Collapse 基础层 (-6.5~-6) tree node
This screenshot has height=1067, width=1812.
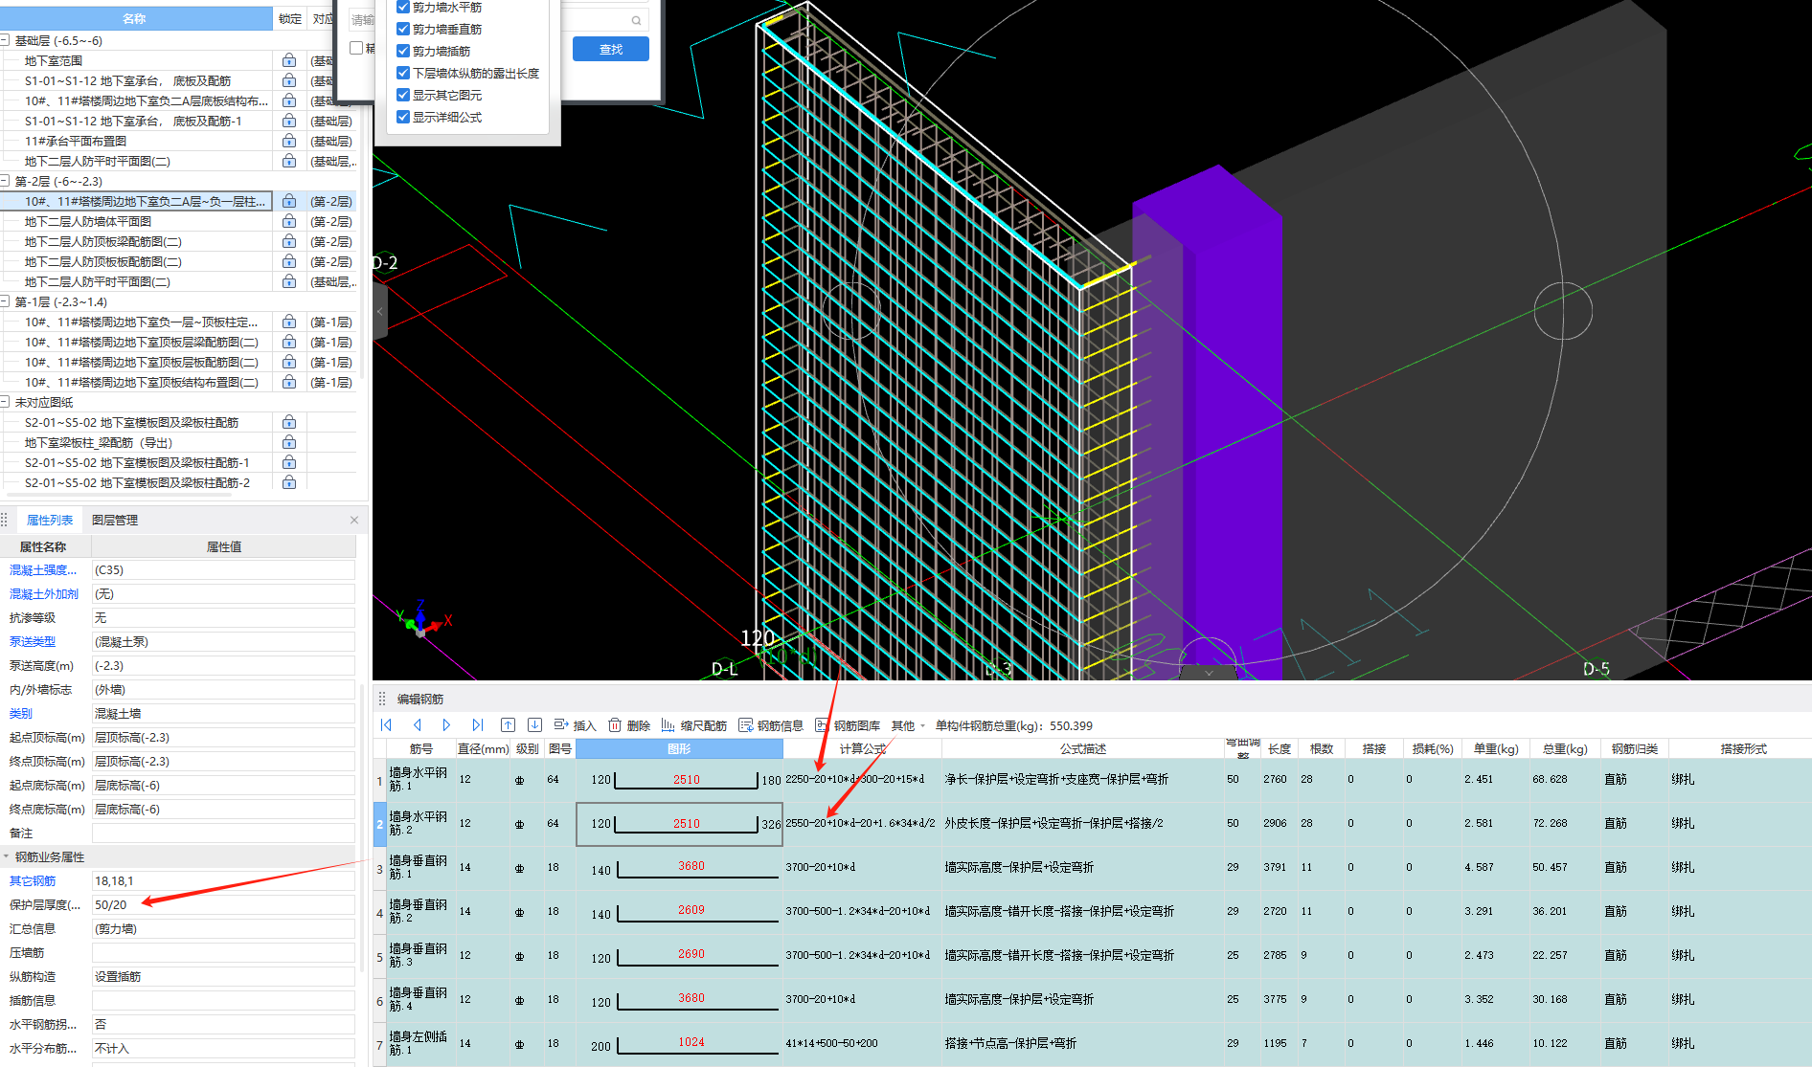[5, 40]
